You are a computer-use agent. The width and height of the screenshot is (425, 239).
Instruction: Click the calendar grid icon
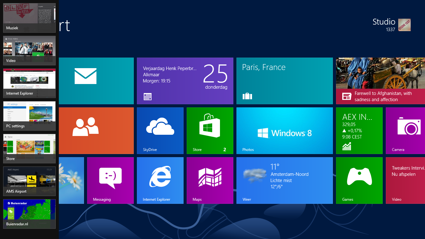147,96
